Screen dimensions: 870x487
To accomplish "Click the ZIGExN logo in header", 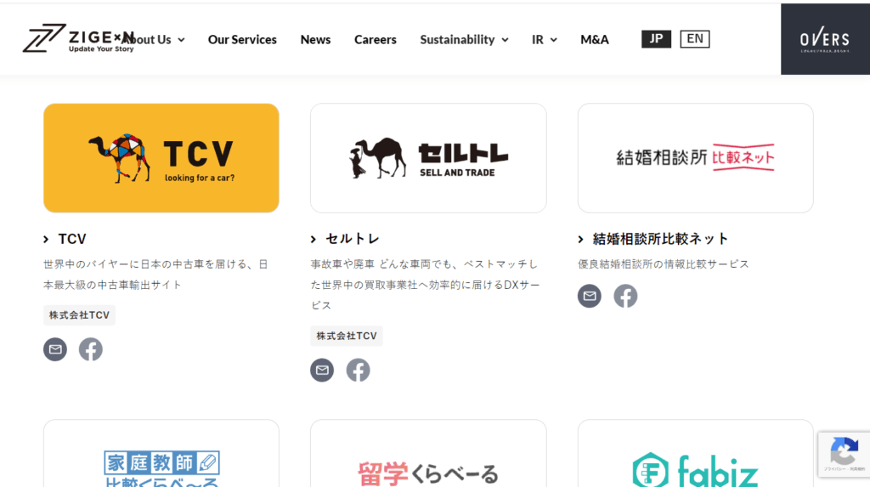I will coord(76,39).
